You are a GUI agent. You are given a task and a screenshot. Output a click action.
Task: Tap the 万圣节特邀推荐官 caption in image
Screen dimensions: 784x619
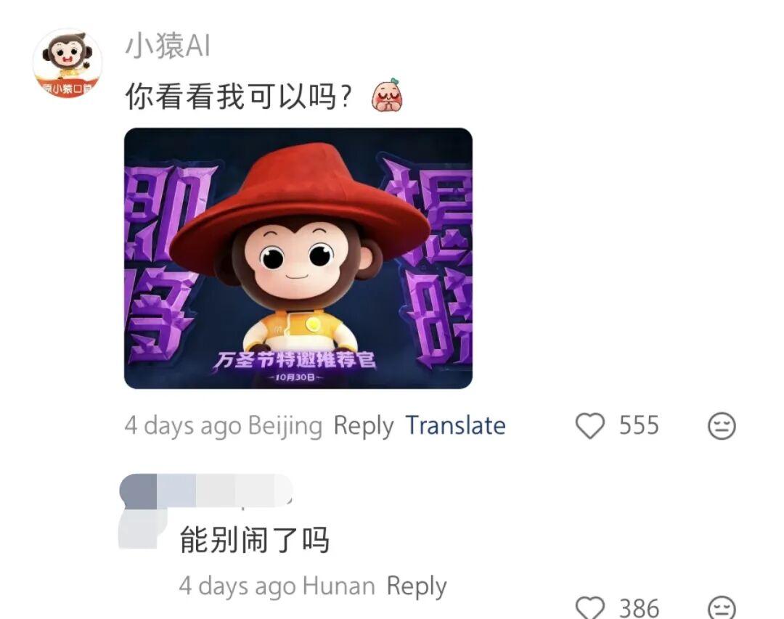tap(296, 359)
